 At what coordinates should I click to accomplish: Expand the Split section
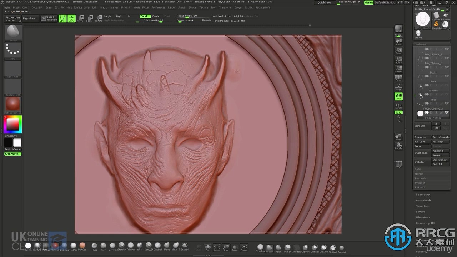pyautogui.click(x=418, y=169)
